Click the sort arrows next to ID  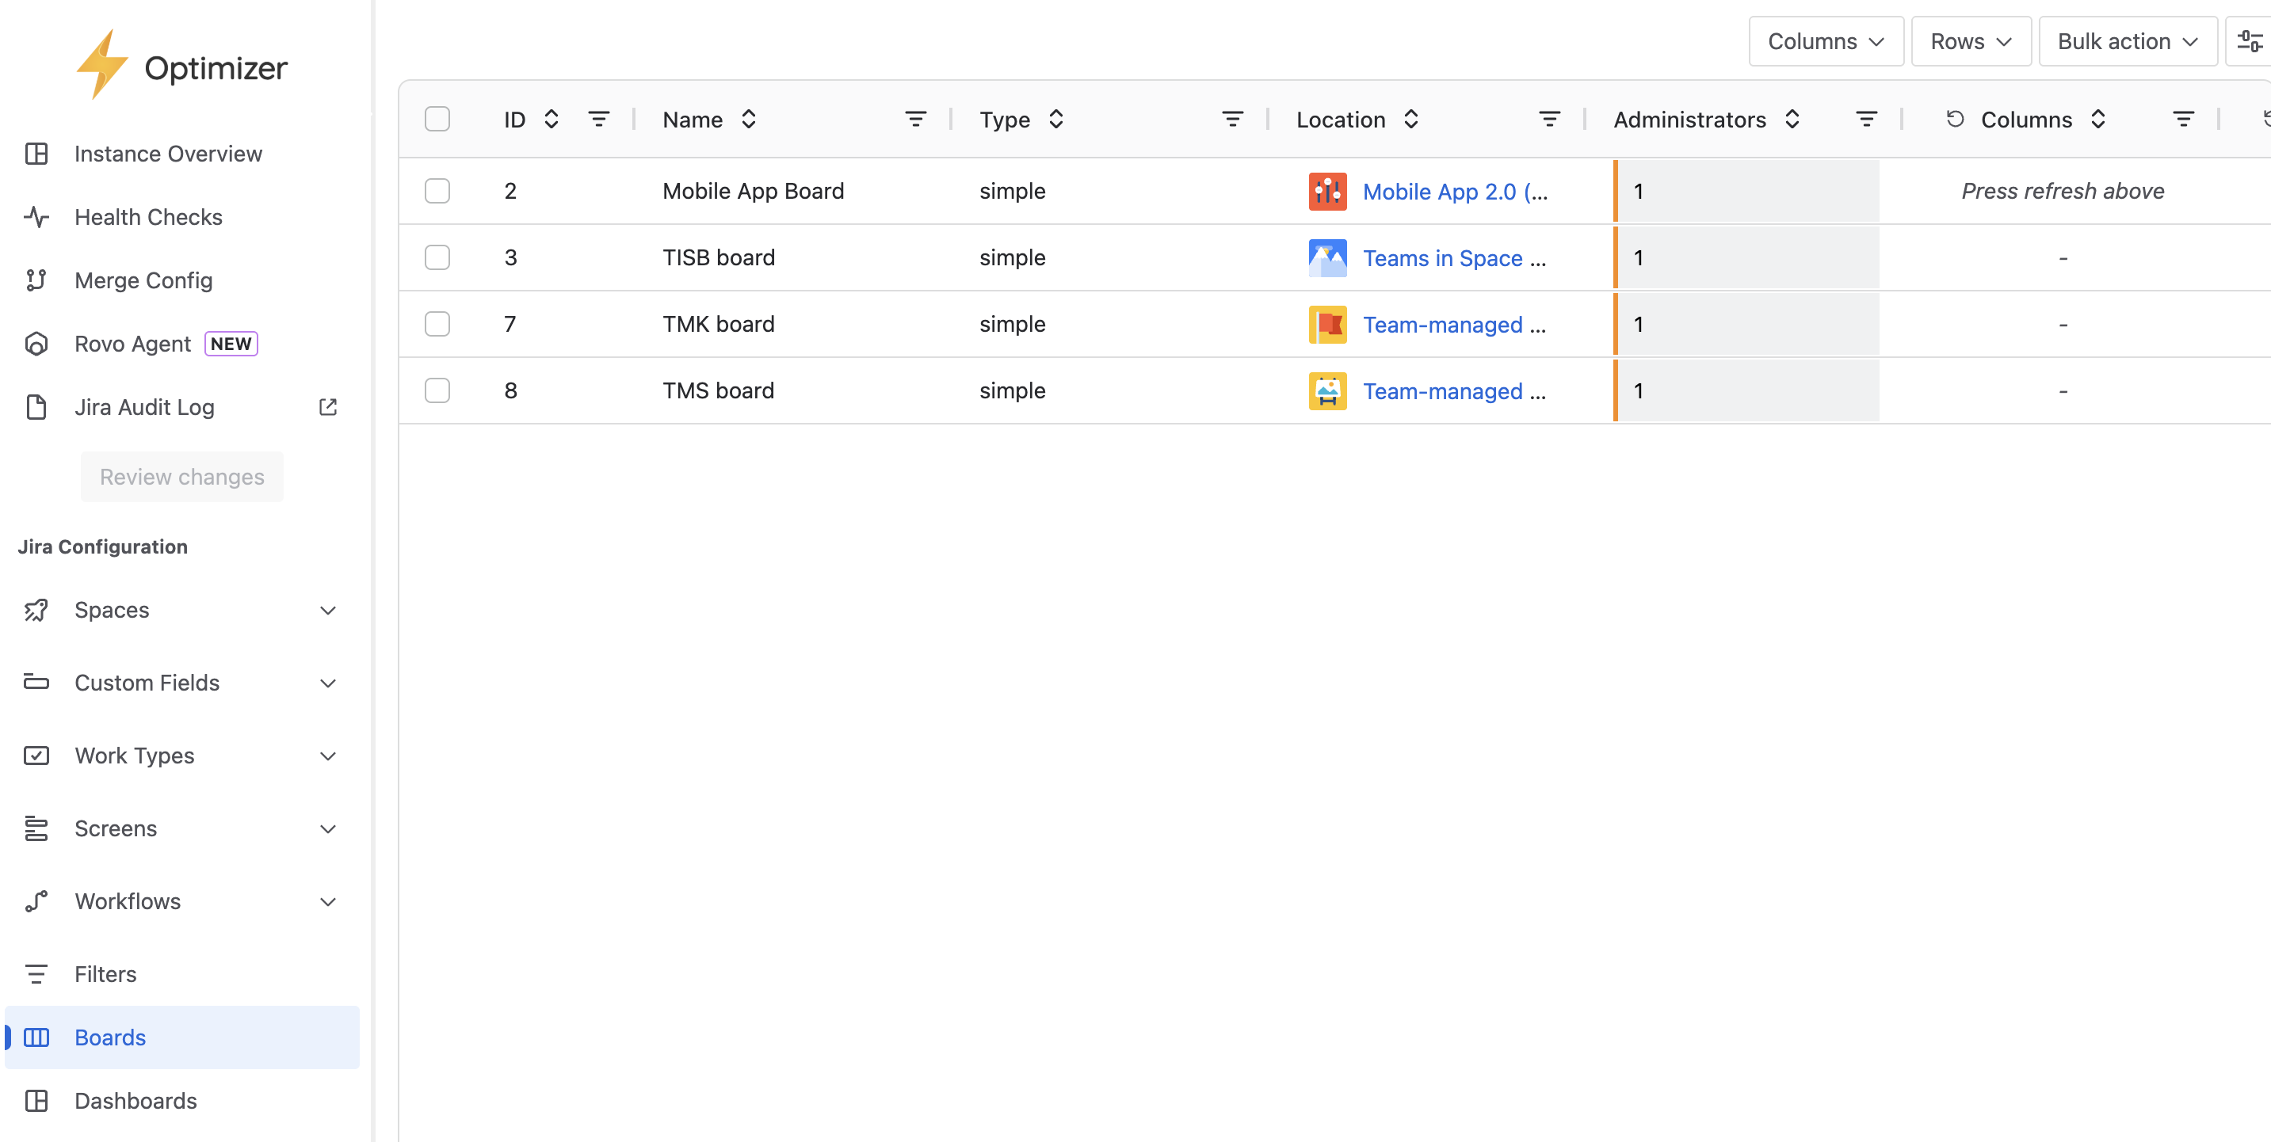point(551,119)
